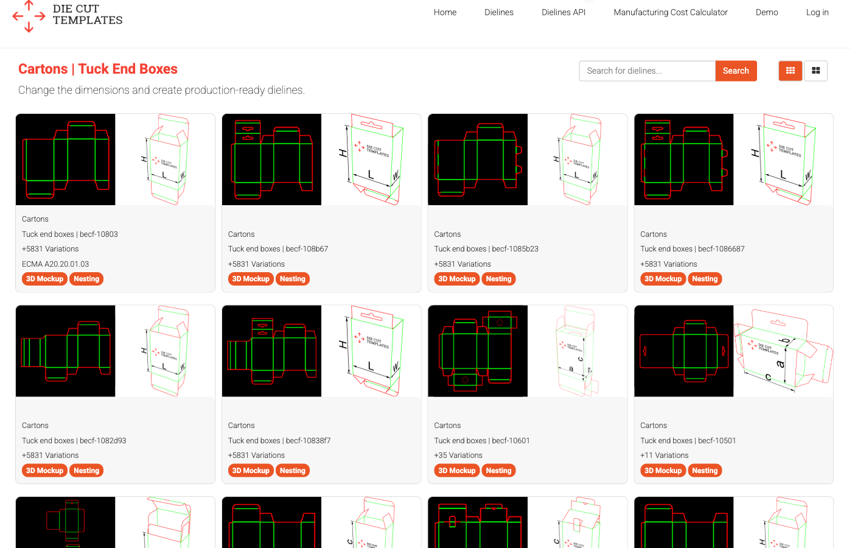Open Nesting for becf-10838f7
Screen dimensions: 852x548
pos(293,471)
